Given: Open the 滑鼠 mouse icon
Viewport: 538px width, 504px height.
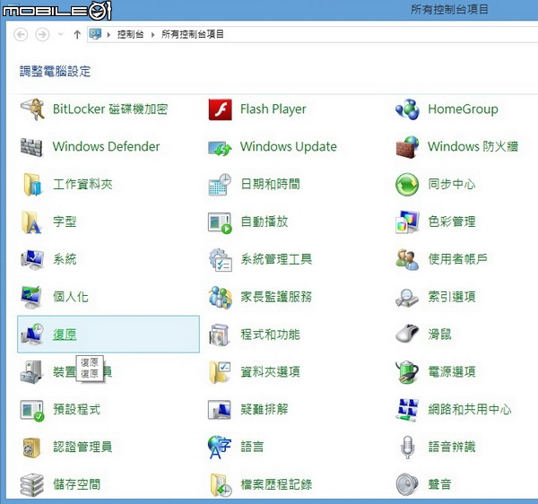Looking at the screenshot, I should [x=407, y=334].
